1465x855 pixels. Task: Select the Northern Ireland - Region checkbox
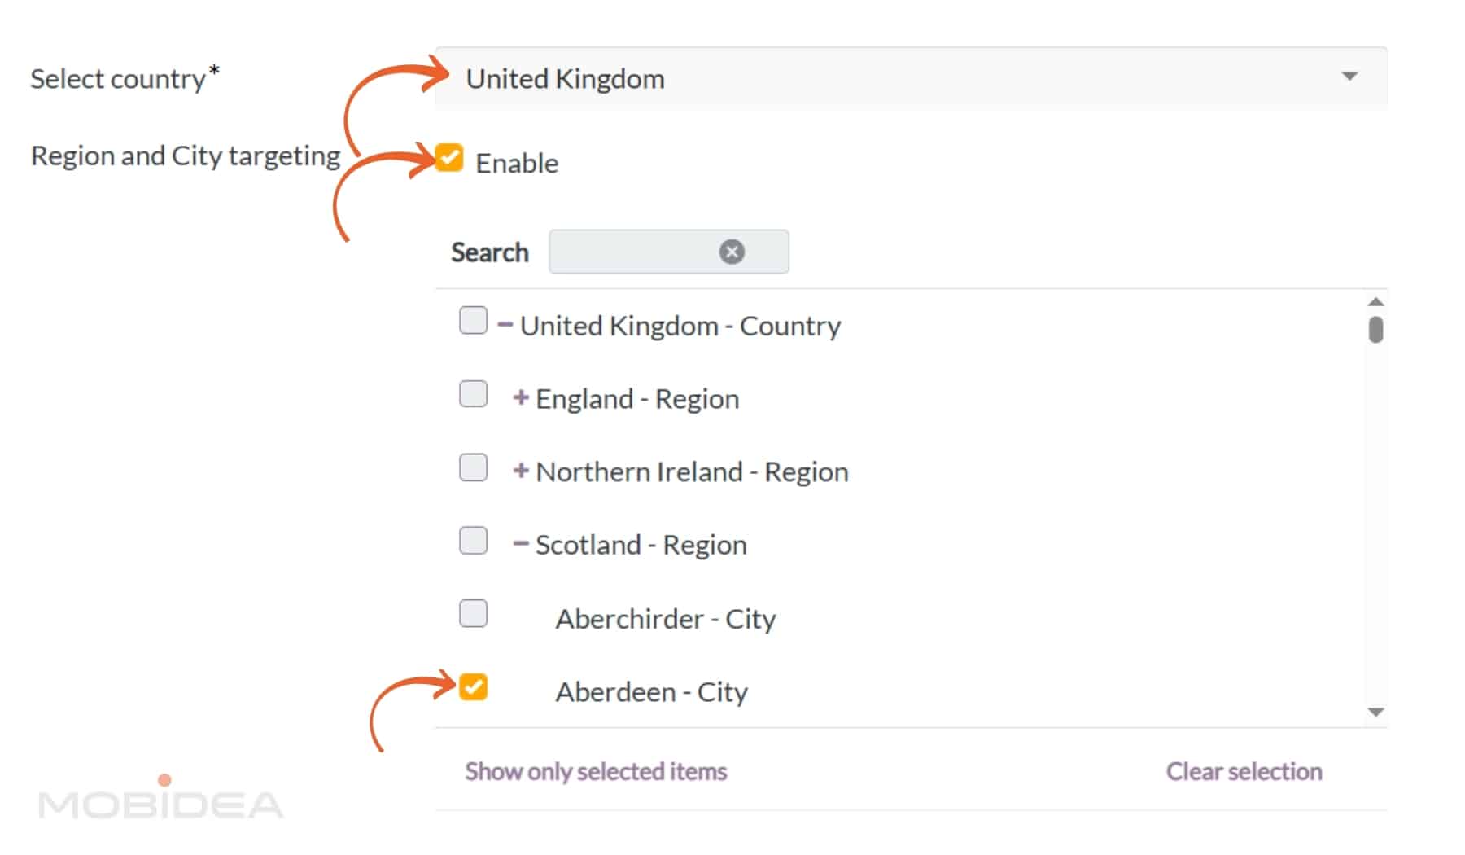[473, 467]
